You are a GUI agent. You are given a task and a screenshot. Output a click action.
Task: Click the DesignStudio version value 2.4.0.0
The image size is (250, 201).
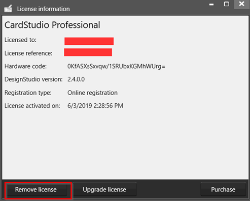(76, 79)
